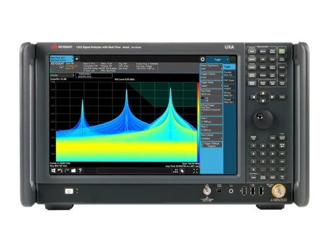
Task: Select the FMT Mask tab
Action: [x=229, y=80]
